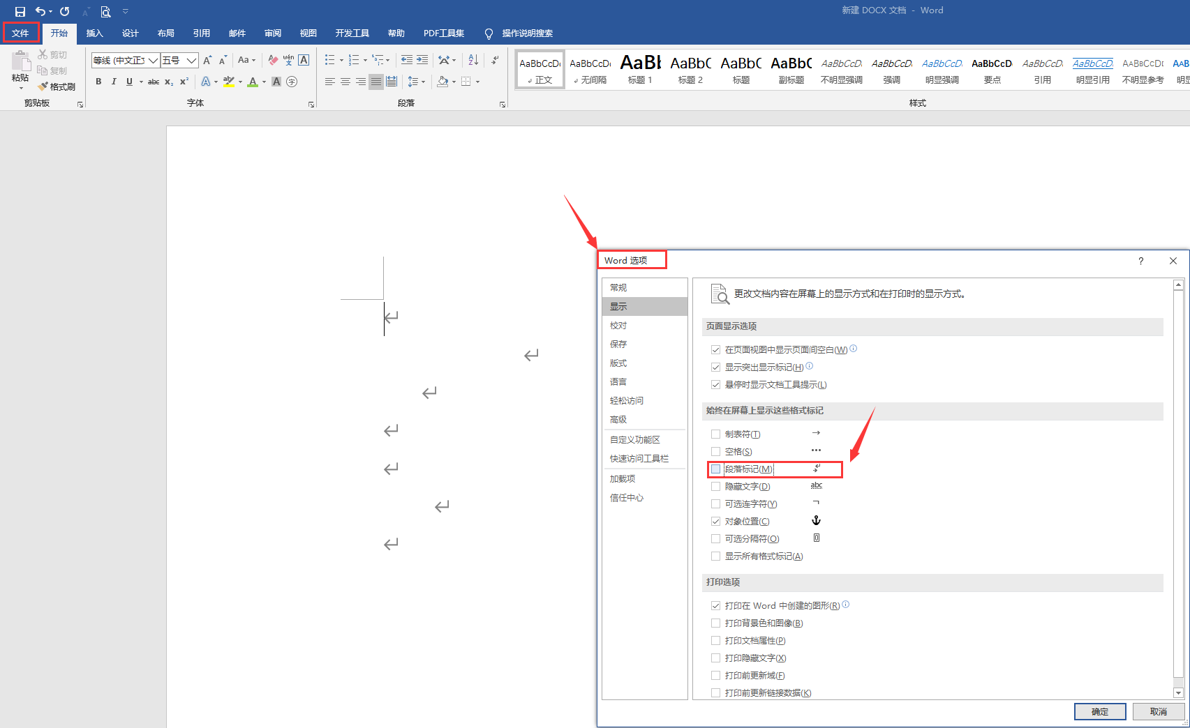This screenshot has height=728, width=1190.
Task: Switch to the 布局 ribbon tab
Action: [x=165, y=33]
